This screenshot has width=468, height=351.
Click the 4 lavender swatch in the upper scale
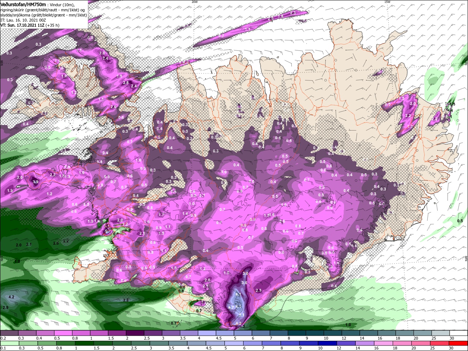[207, 333]
